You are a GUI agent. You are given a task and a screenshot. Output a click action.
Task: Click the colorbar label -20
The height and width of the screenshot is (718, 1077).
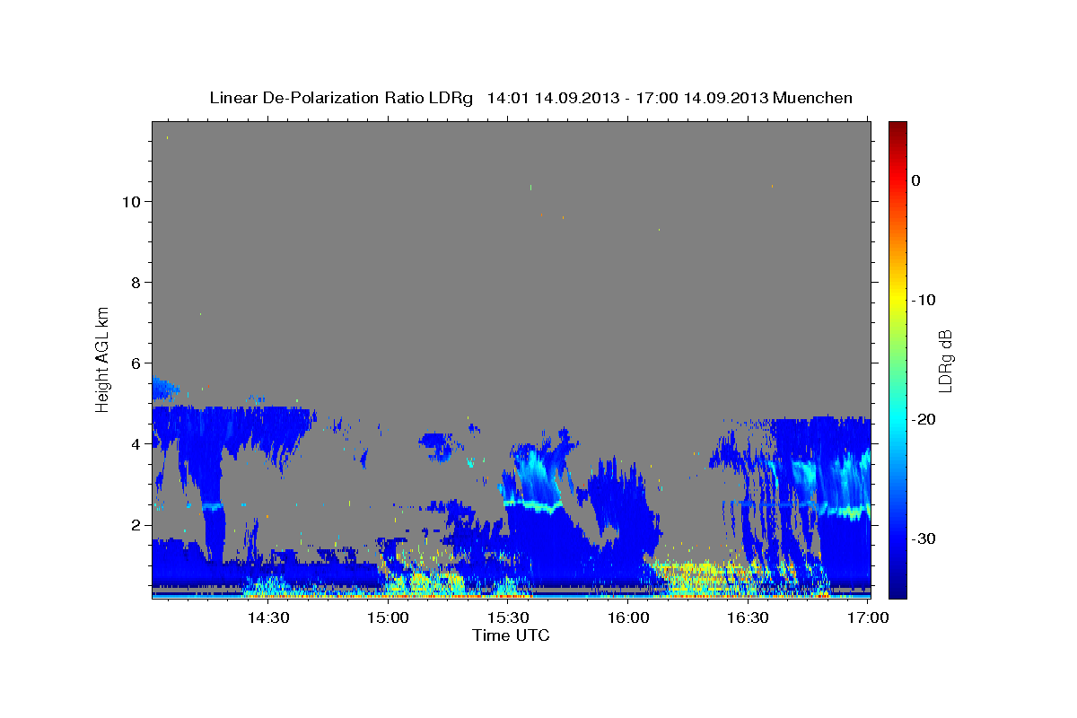coord(925,419)
